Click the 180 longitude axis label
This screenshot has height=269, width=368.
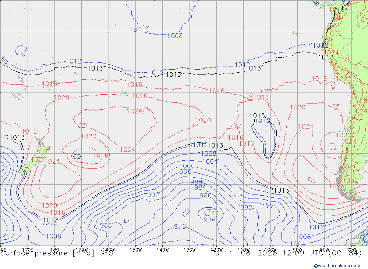click(55, 250)
